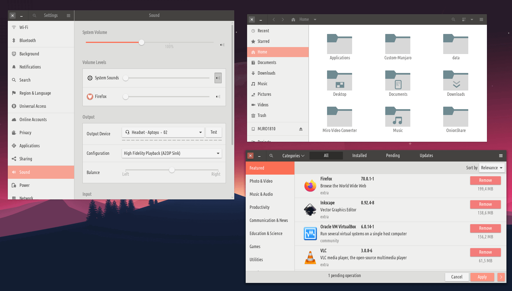Image resolution: width=512 pixels, height=291 pixels.
Task: Click the Test output button
Action: tap(214, 132)
